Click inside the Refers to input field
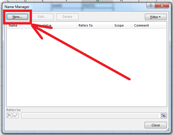Screen dimensions: 173x135 pos(91,116)
